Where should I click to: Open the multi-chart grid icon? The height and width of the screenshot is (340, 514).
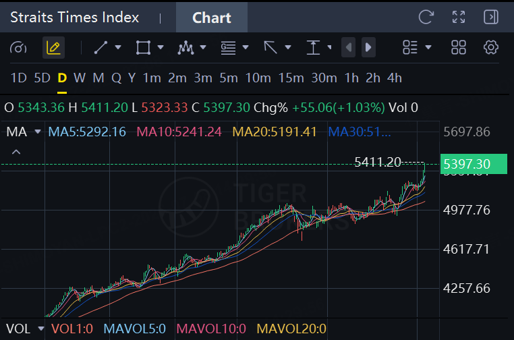click(x=458, y=47)
